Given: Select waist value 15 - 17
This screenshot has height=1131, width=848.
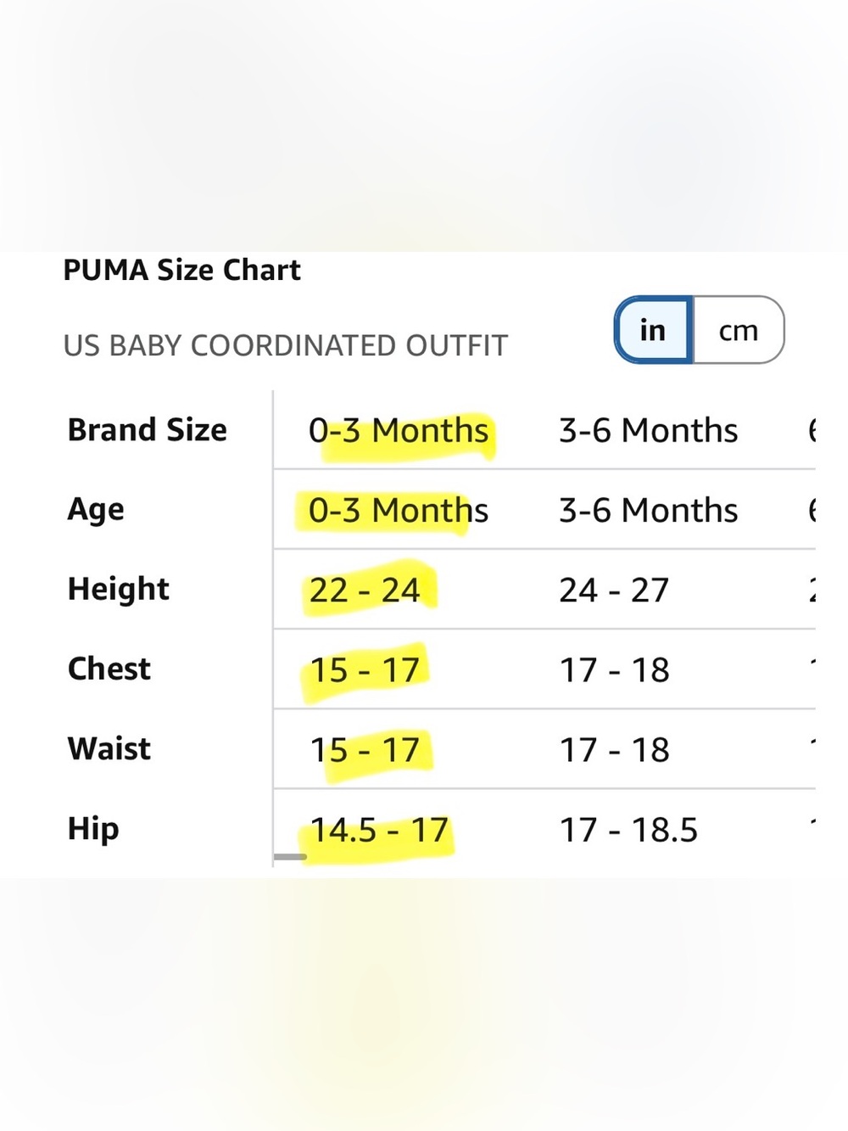Looking at the screenshot, I should 365,750.
